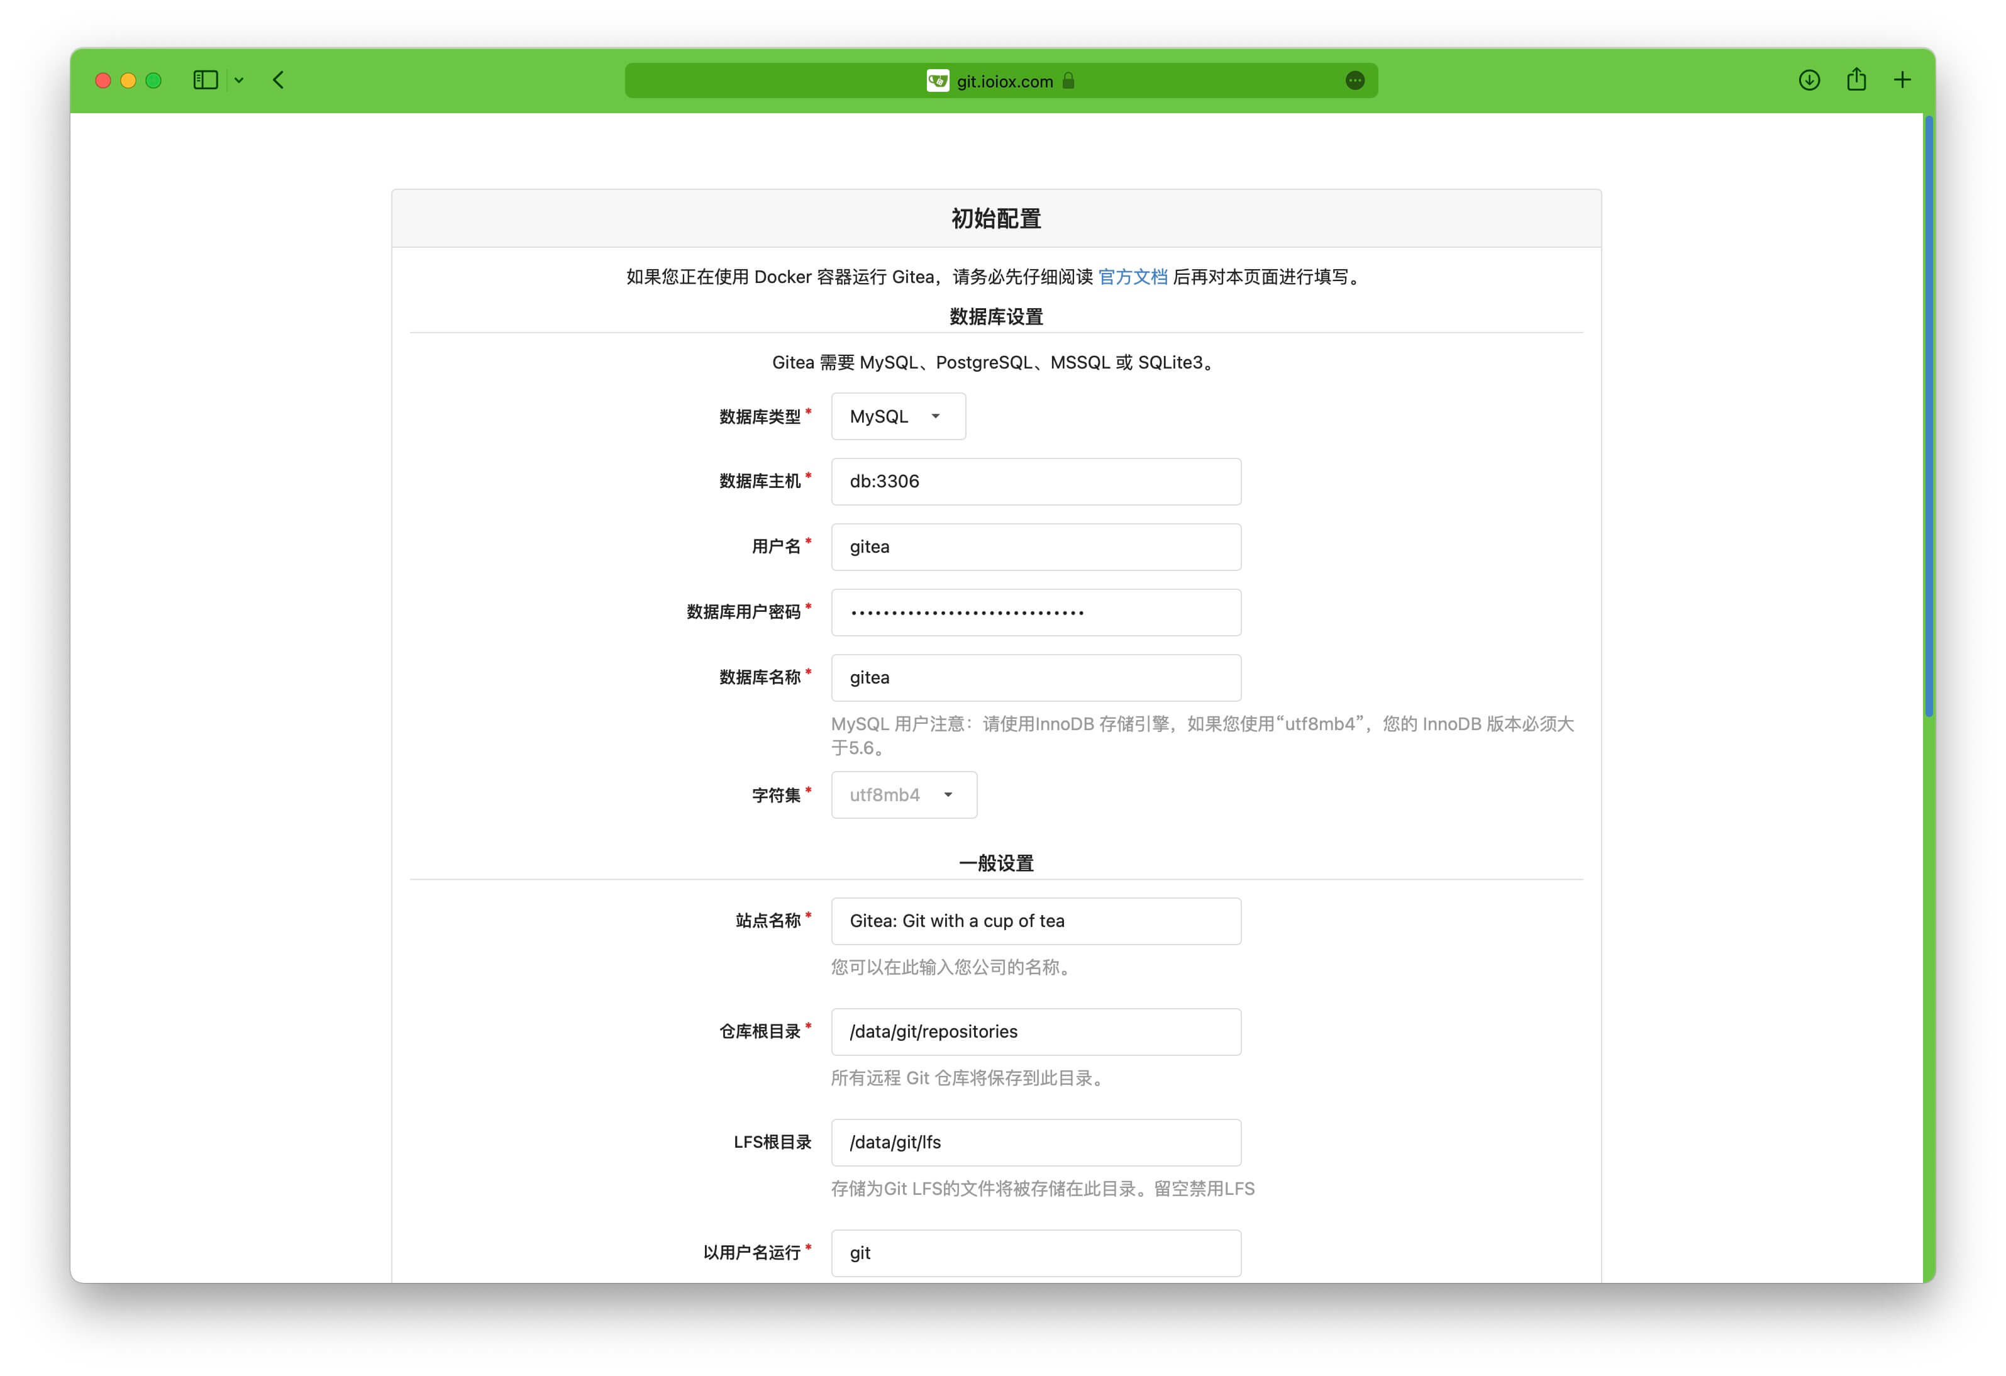Click the LFS根目录 label
Screen dimensions: 2006x1376
773,1142
